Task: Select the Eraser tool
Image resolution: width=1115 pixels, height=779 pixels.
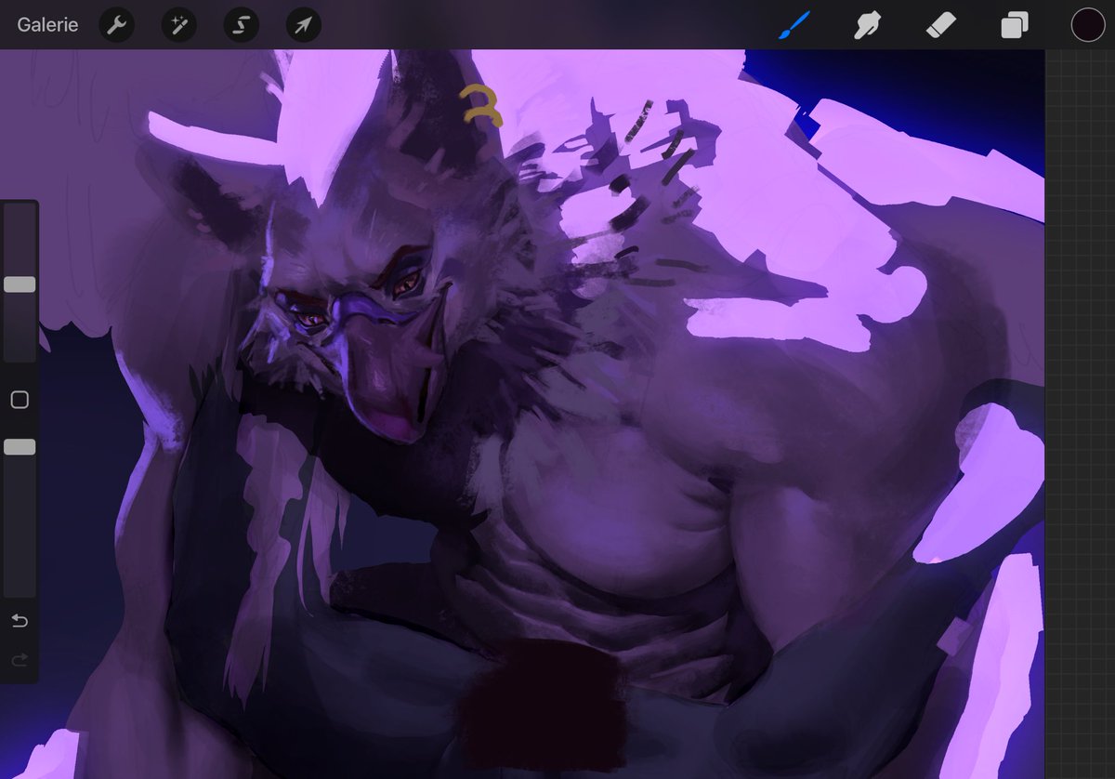Action: coord(941,25)
